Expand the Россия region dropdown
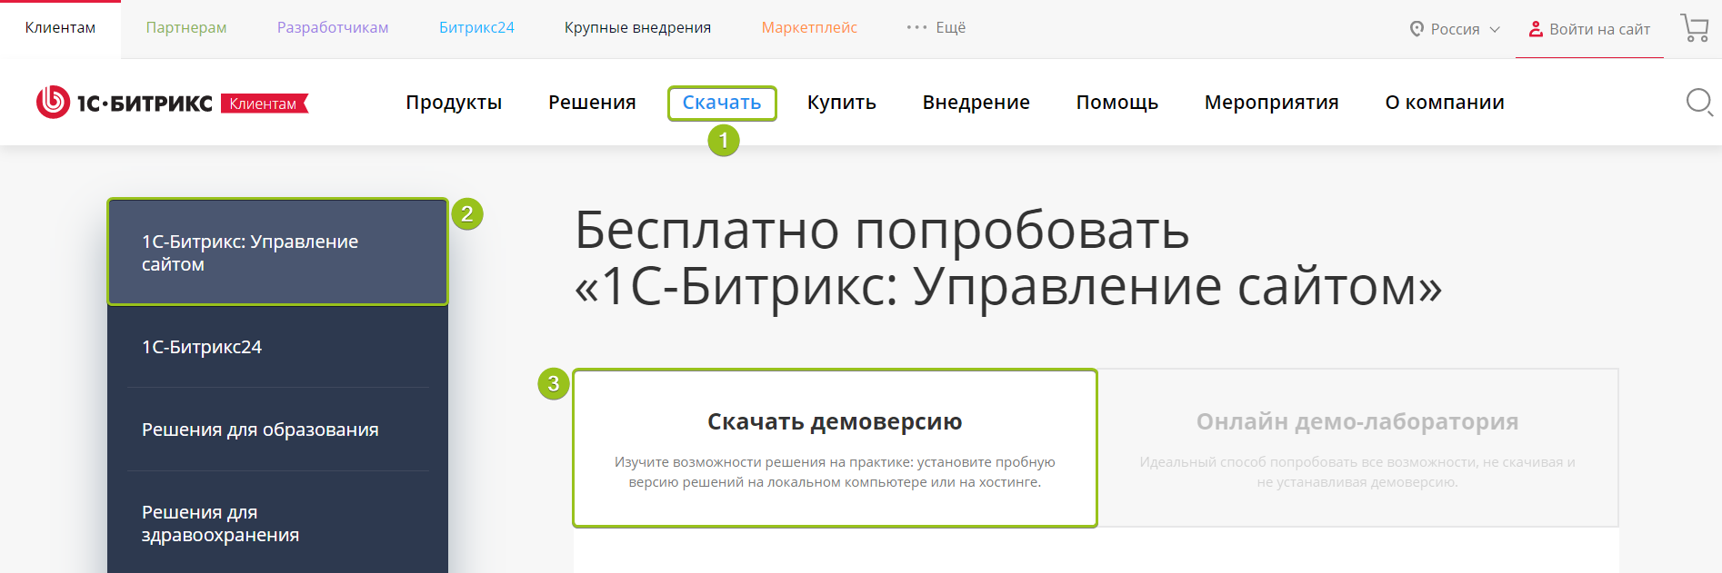Viewport: 1722px width, 573px height. [x=1455, y=29]
